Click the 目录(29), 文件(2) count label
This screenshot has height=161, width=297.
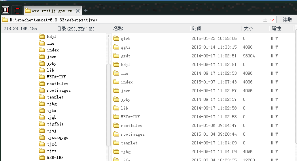76,28
